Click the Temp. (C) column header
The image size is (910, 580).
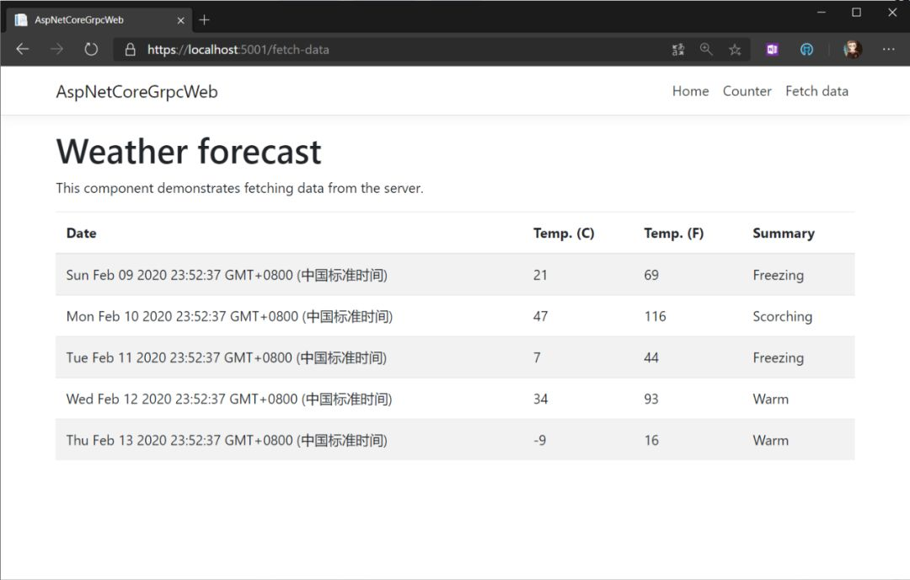pyautogui.click(x=564, y=234)
